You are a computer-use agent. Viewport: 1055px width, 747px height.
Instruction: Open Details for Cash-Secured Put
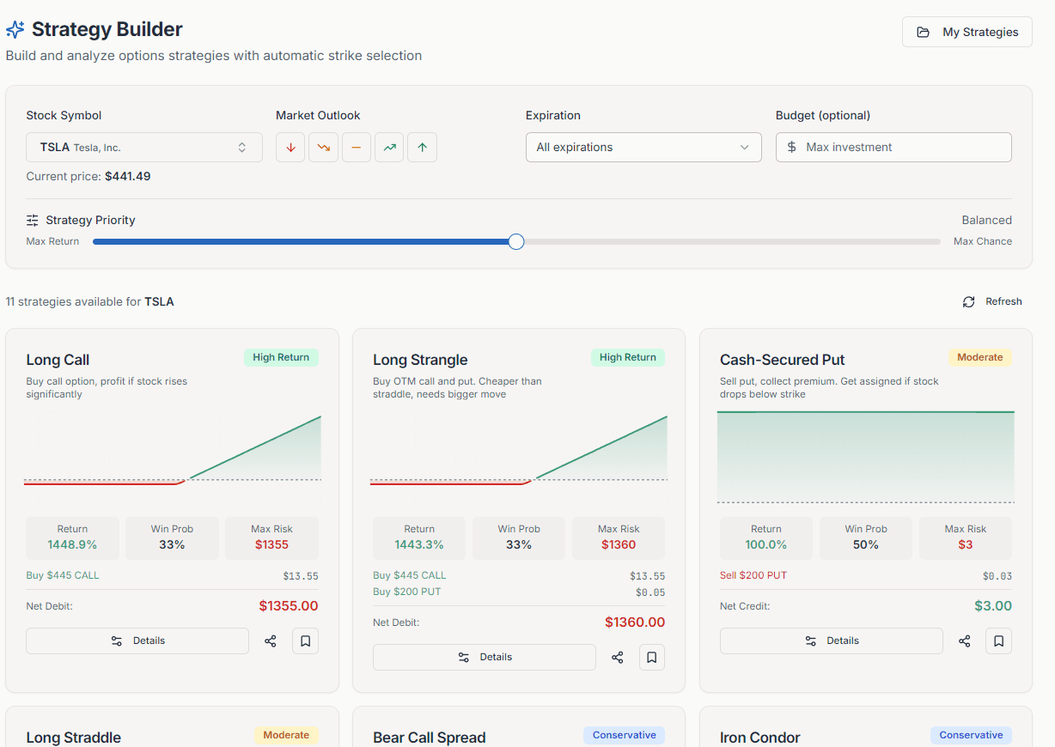[x=831, y=641]
